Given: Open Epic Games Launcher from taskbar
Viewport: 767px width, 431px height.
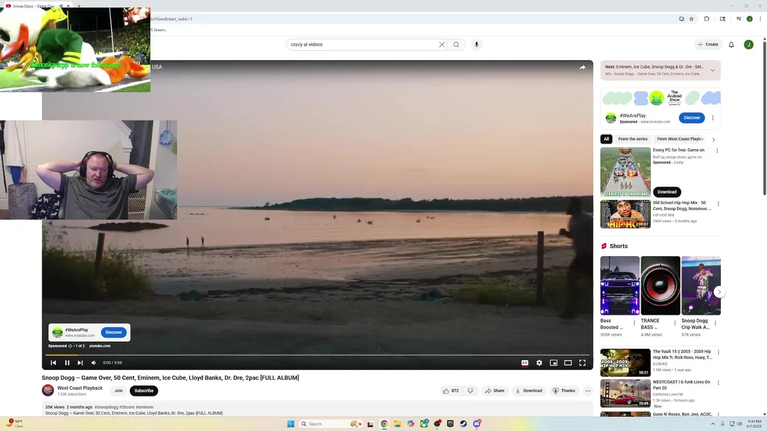Looking at the screenshot, I should (450, 424).
